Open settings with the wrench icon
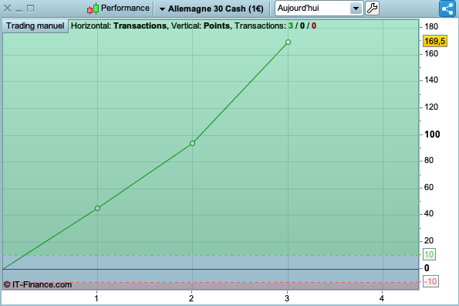 point(372,8)
